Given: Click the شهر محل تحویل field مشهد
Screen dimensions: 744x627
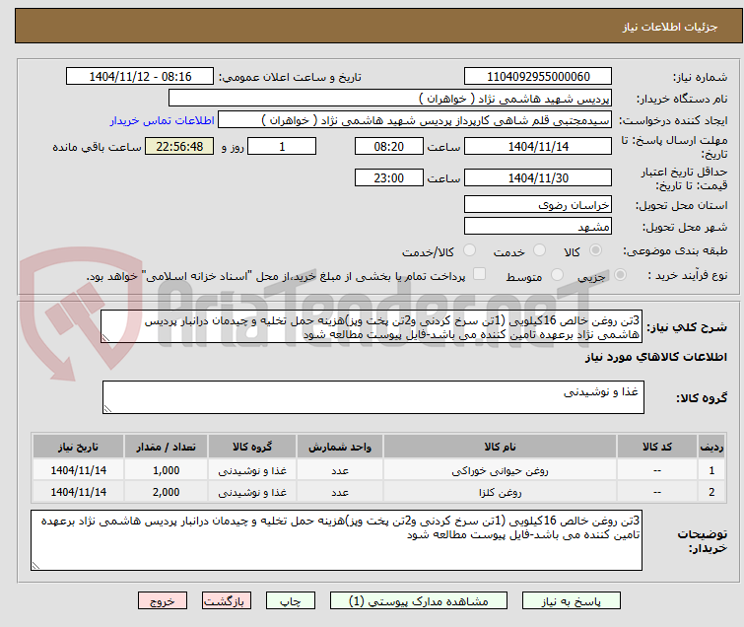Looking at the screenshot, I should point(538,226).
